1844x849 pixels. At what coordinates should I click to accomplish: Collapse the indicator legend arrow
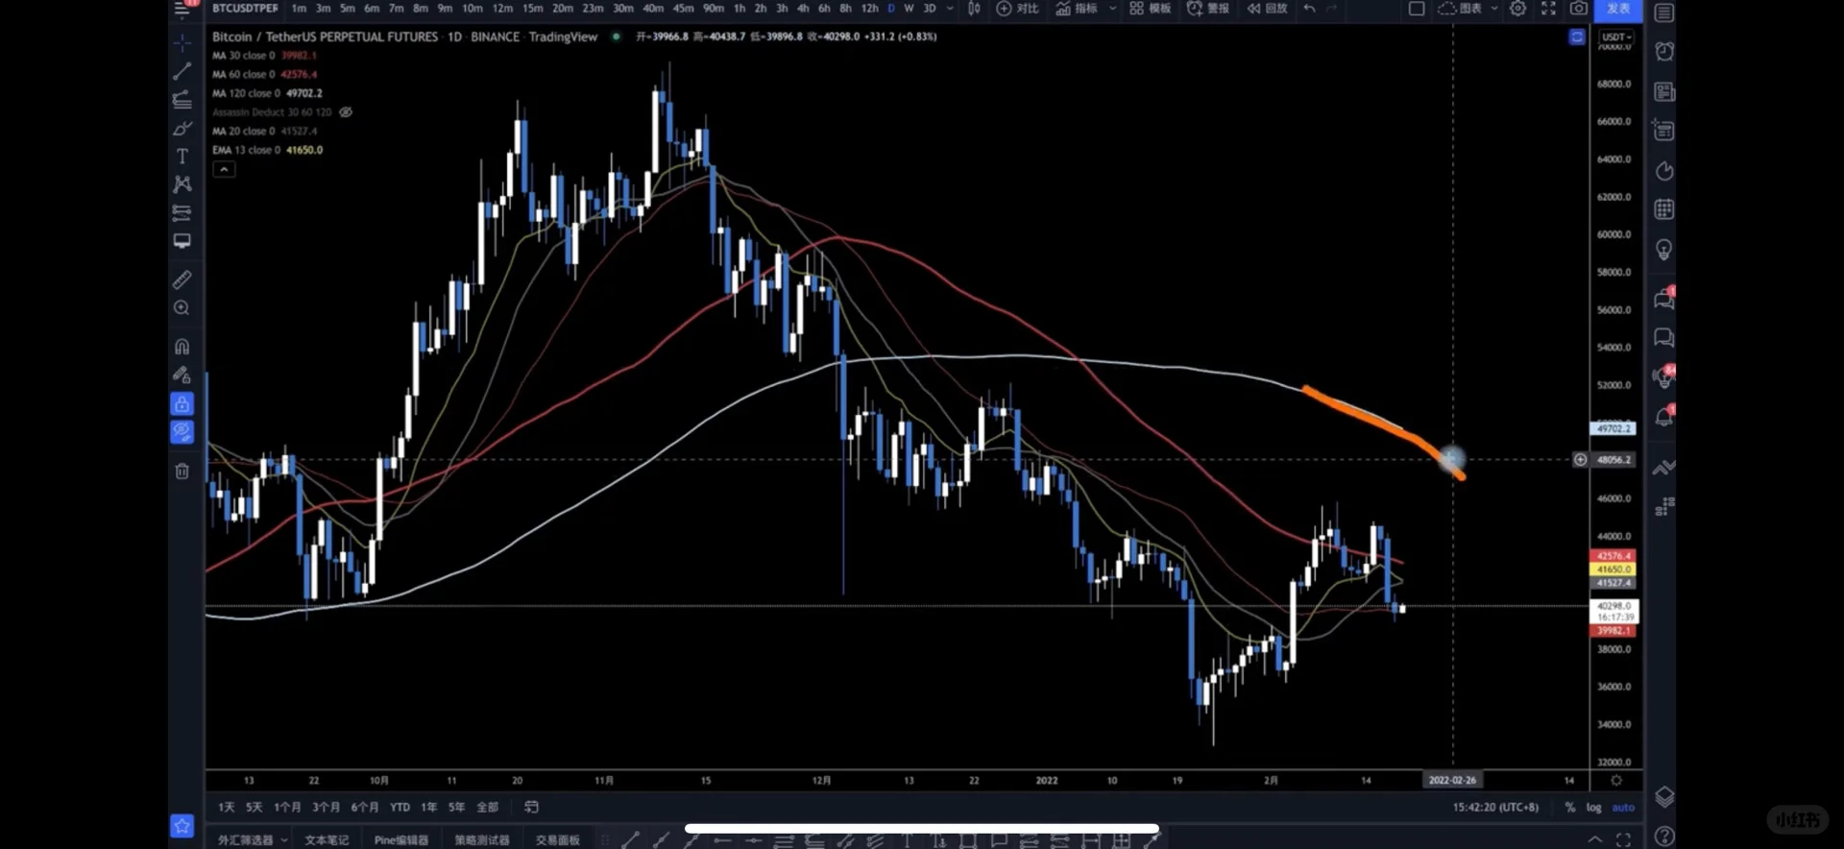point(224,170)
